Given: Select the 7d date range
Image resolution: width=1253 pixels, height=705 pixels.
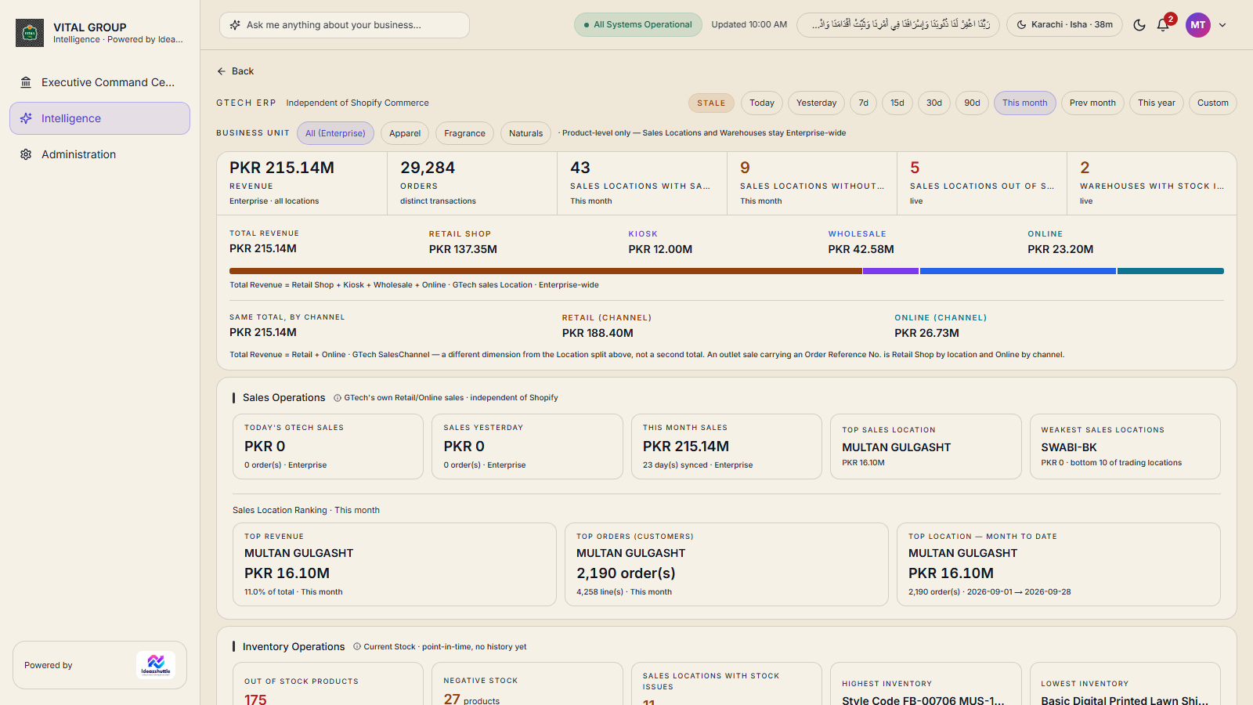Looking at the screenshot, I should pos(863,103).
